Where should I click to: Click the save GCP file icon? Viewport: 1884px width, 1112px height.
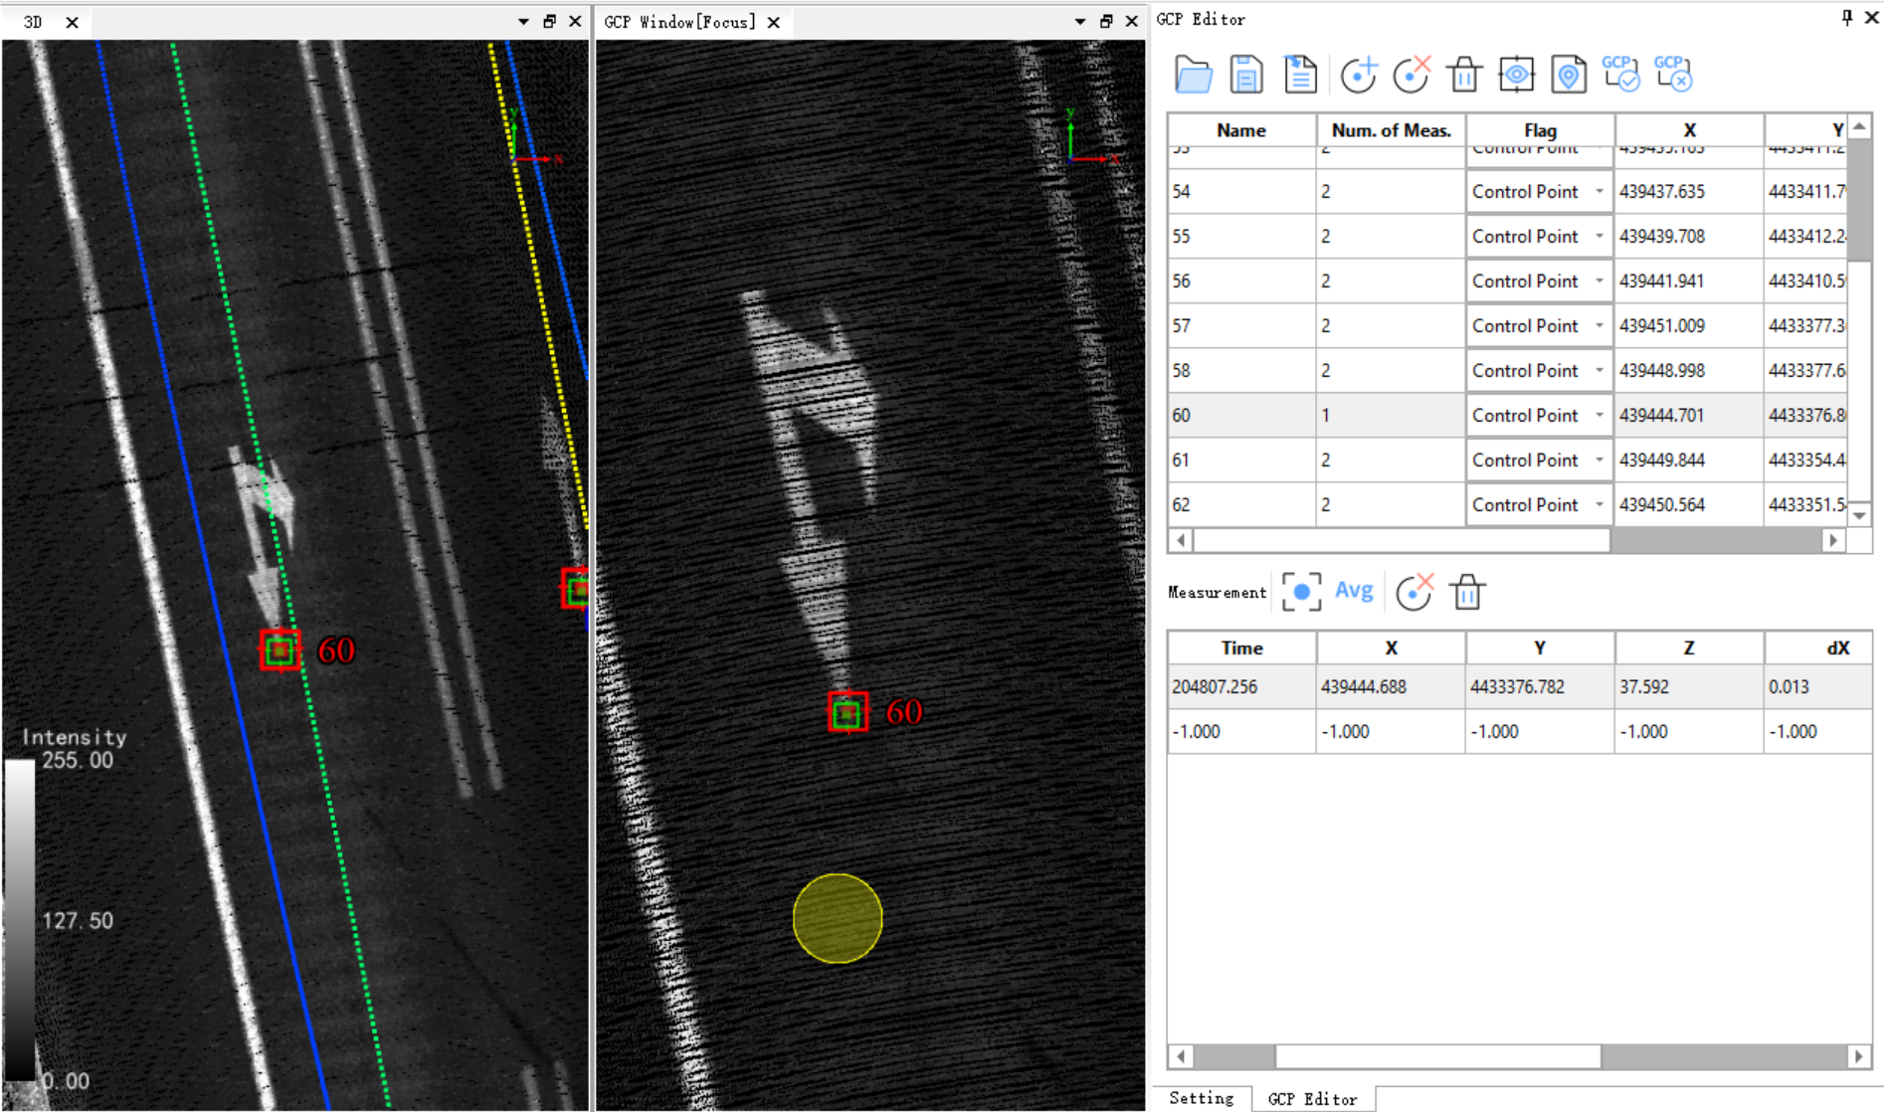pos(1245,75)
